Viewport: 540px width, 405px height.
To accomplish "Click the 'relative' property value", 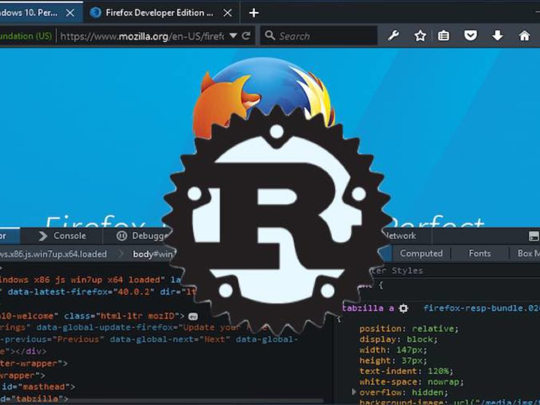I will coord(432,328).
